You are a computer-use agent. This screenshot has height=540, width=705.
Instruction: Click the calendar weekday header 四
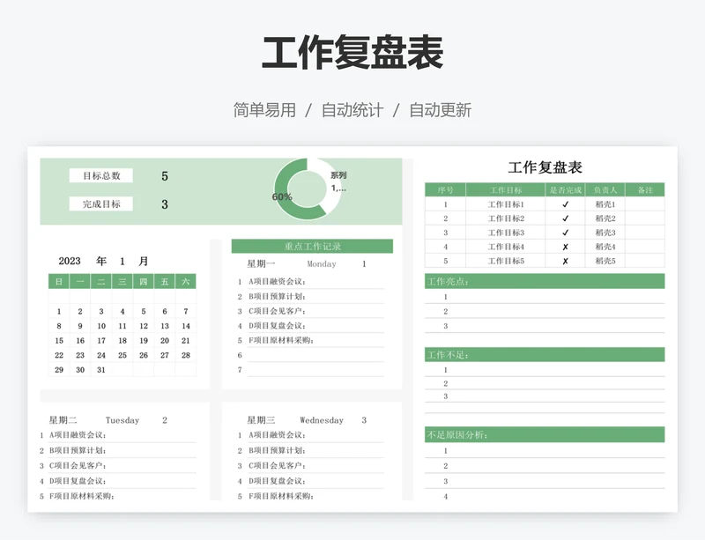[x=144, y=282]
